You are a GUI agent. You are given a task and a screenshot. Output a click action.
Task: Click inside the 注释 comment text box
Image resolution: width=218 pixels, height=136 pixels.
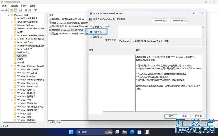pyautogui.click(x=160, y=32)
